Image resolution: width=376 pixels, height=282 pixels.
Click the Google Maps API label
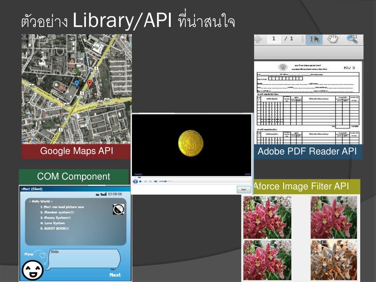(76, 151)
